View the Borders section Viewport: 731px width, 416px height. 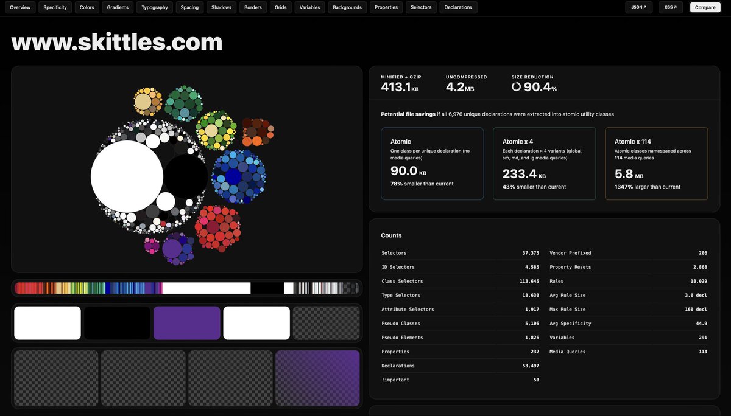pyautogui.click(x=253, y=7)
